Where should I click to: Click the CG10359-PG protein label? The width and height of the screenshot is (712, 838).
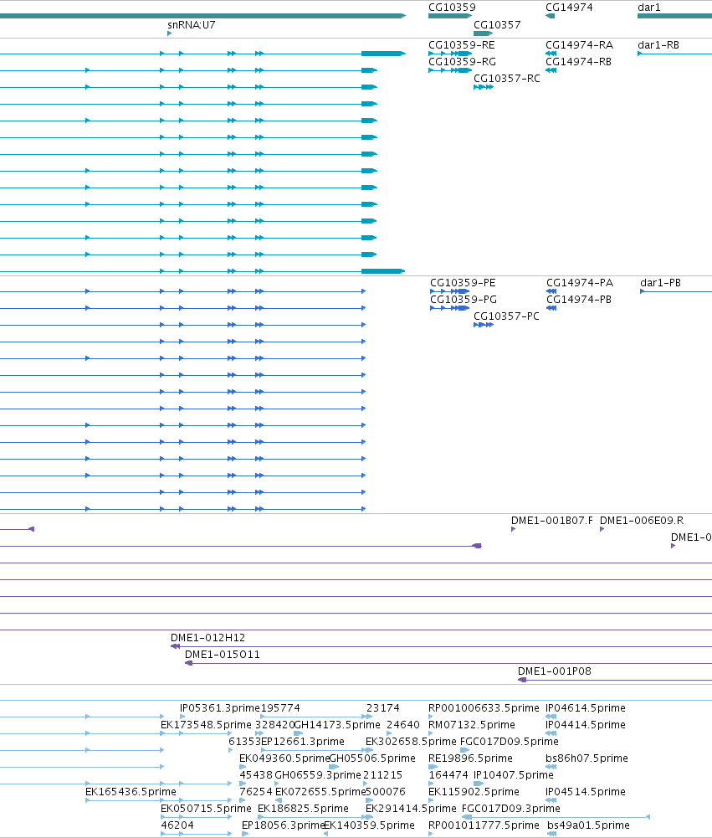pyautogui.click(x=464, y=300)
